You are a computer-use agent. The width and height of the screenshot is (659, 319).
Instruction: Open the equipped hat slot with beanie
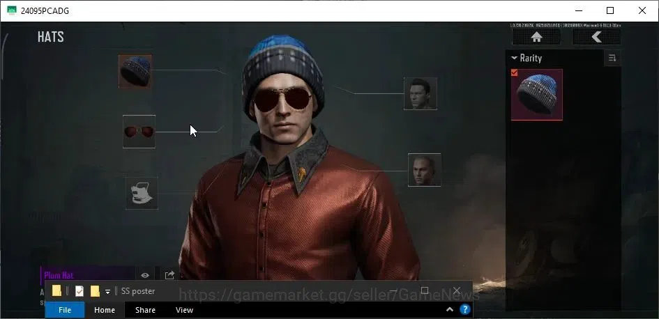(x=135, y=71)
